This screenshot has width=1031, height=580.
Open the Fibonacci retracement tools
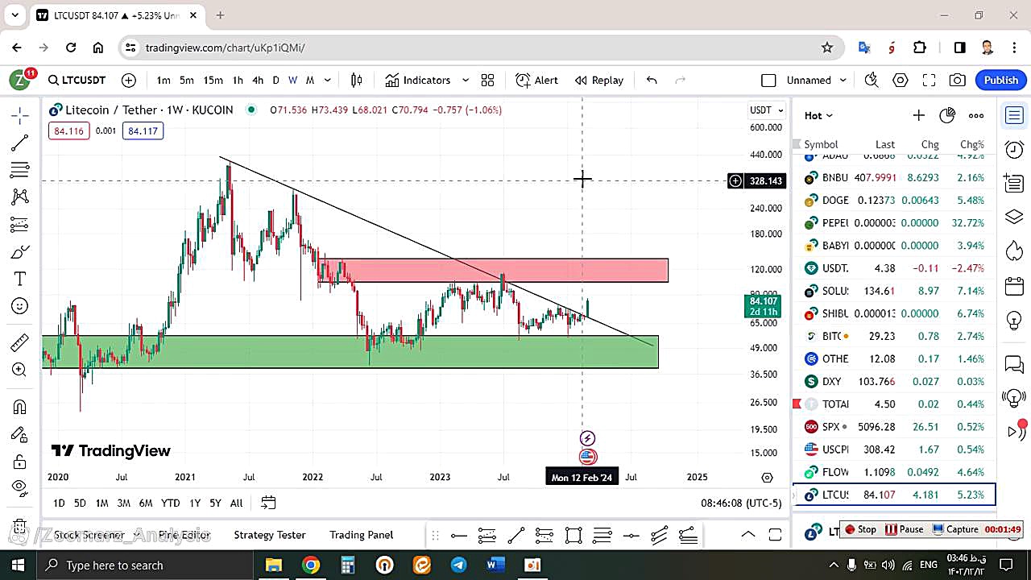[x=20, y=170]
